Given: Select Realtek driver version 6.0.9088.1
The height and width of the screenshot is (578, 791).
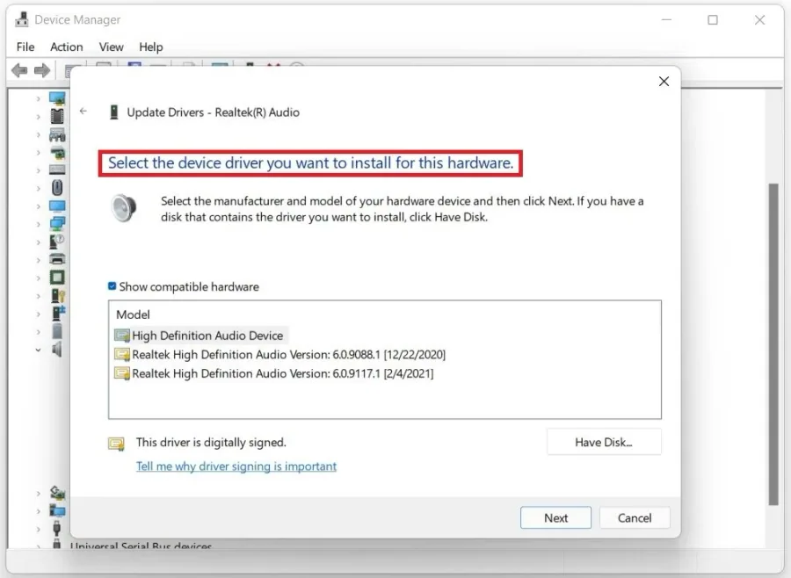Looking at the screenshot, I should coord(280,355).
